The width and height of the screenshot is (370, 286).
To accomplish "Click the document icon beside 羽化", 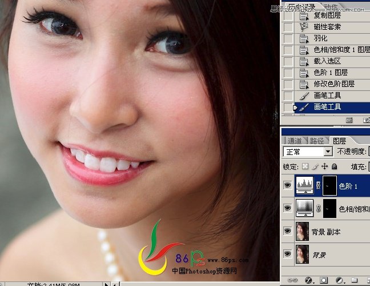I will click(x=304, y=38).
